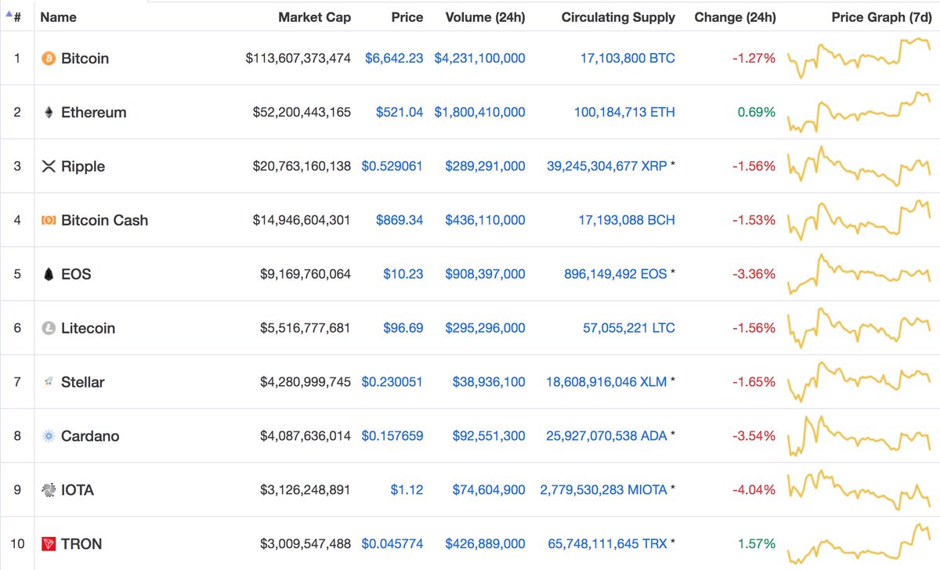Open the Litecoin name link

click(88, 329)
